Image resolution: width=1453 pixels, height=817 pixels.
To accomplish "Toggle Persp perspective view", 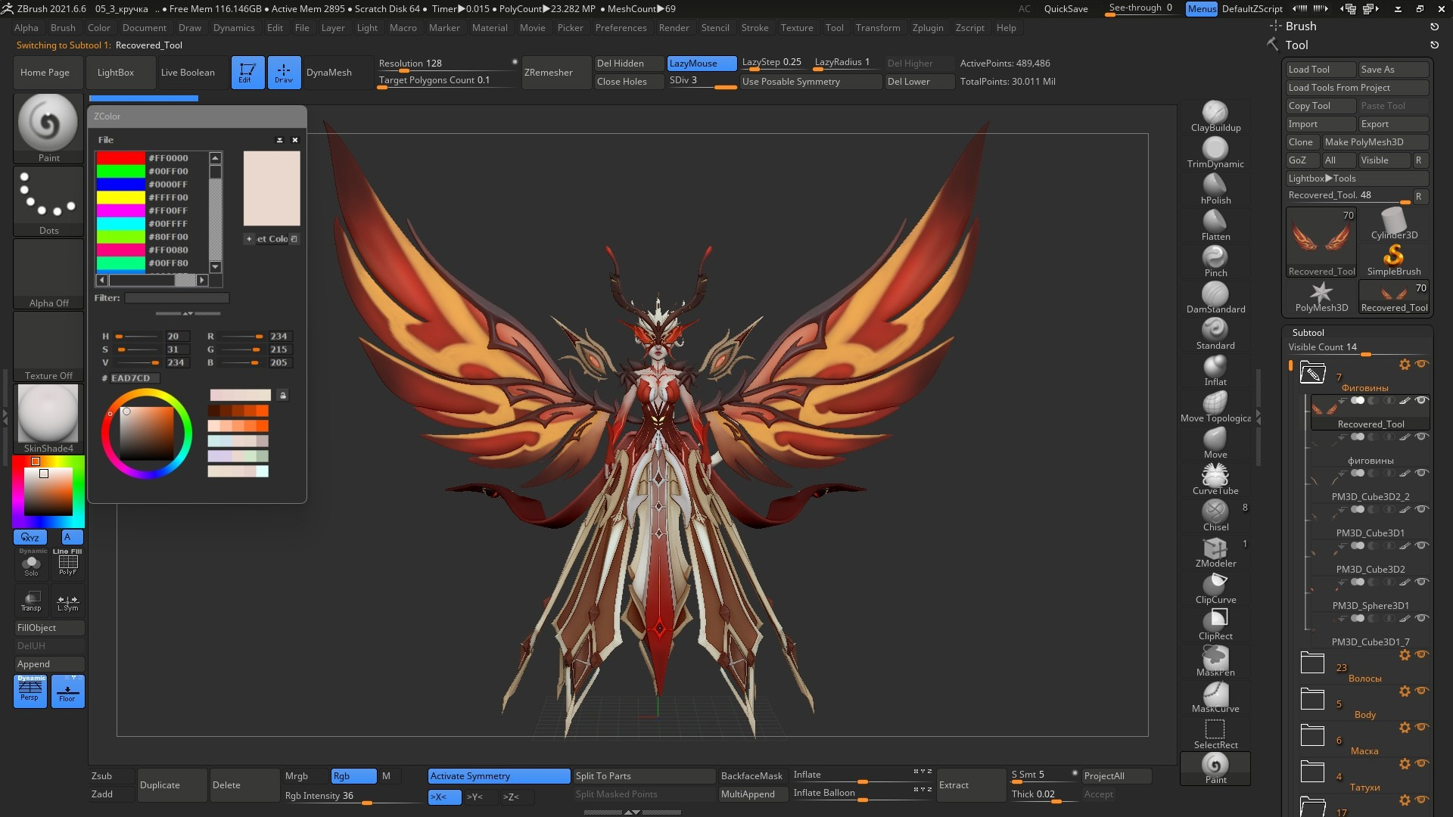I will tap(30, 691).
